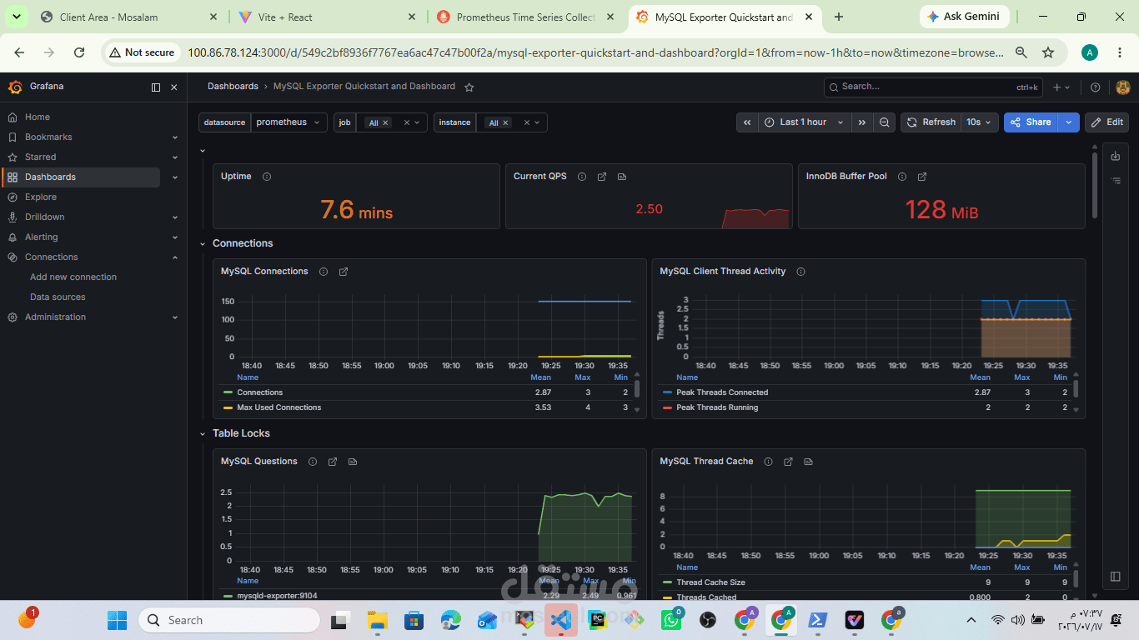Screen dimensions: 1139x640
Task: Open Home in the sidebar
Action: [38, 117]
